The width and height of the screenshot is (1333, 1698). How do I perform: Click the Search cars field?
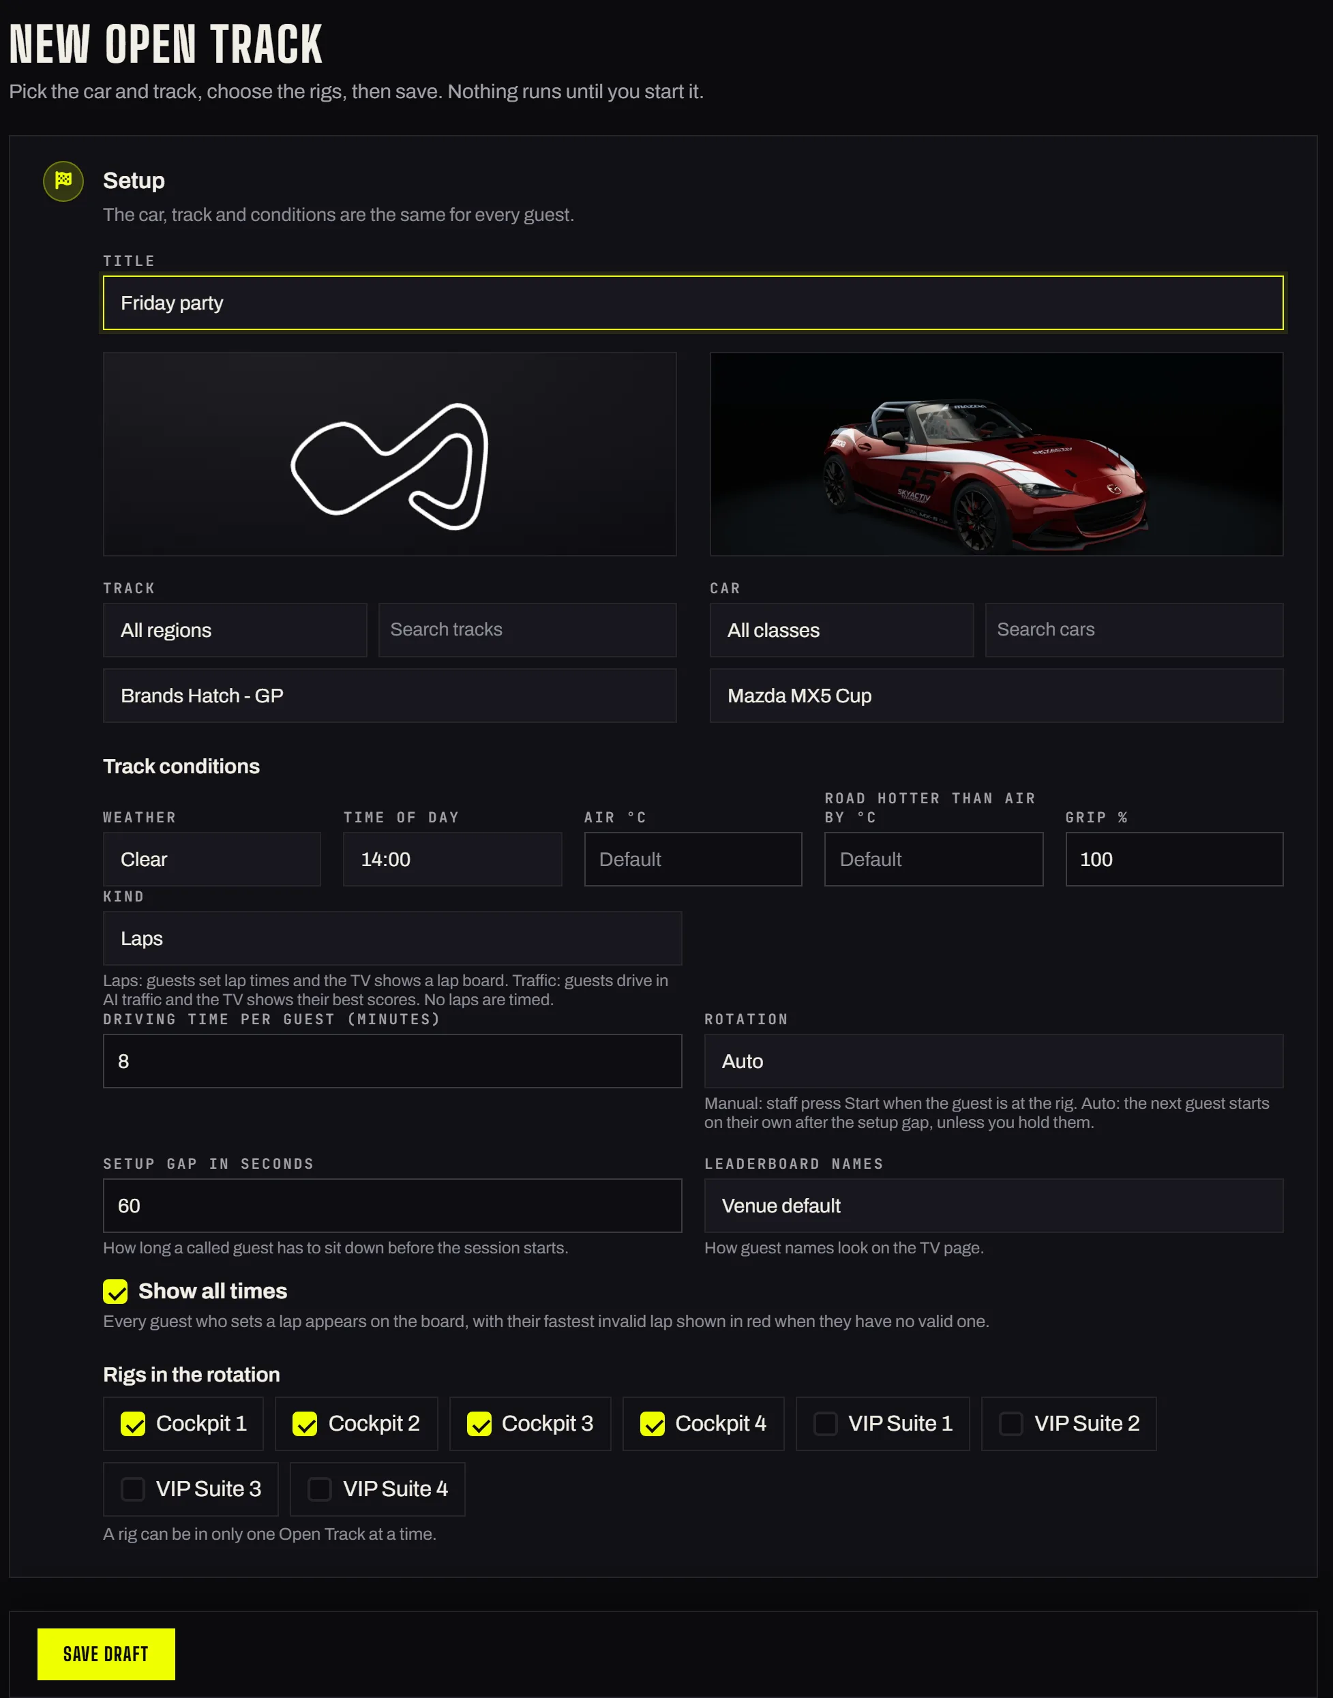click(1134, 629)
